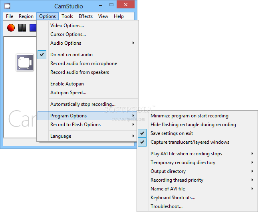The width and height of the screenshot is (258, 212).
Task: Open the Troubleshoot dialog
Action: (197, 206)
